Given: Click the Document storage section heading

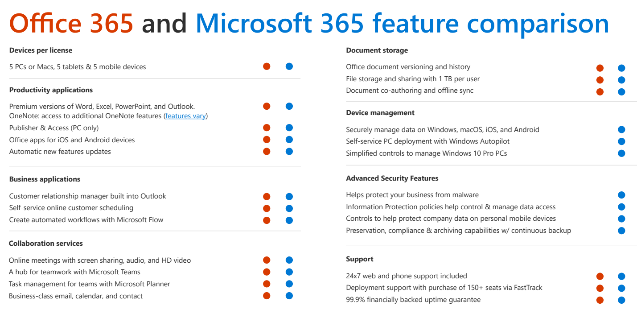Looking at the screenshot, I should coord(377,50).
